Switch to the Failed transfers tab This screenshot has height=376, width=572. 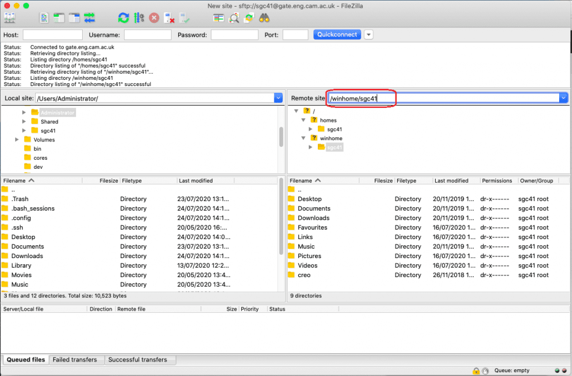75,360
